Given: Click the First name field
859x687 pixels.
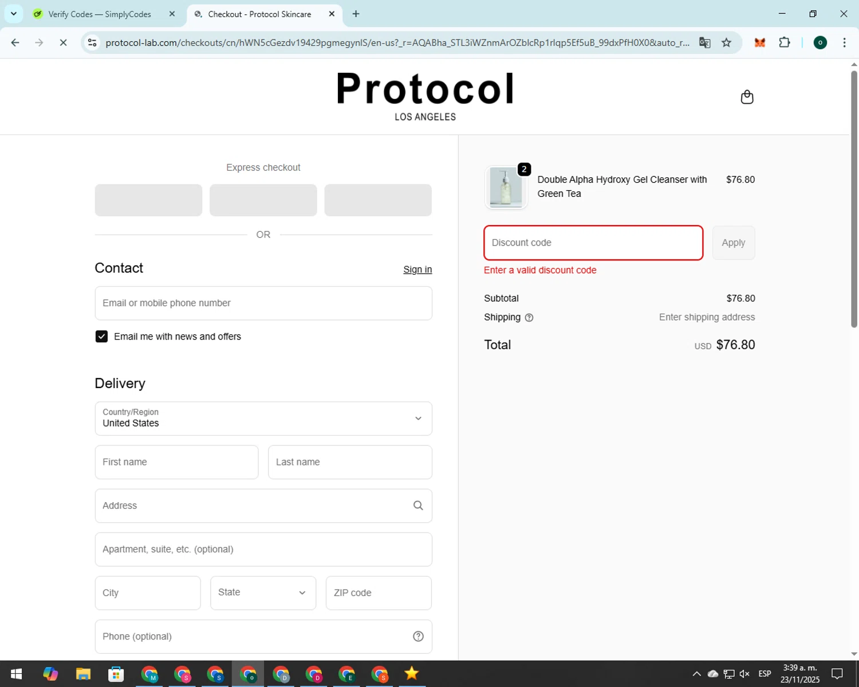Looking at the screenshot, I should coord(176,462).
